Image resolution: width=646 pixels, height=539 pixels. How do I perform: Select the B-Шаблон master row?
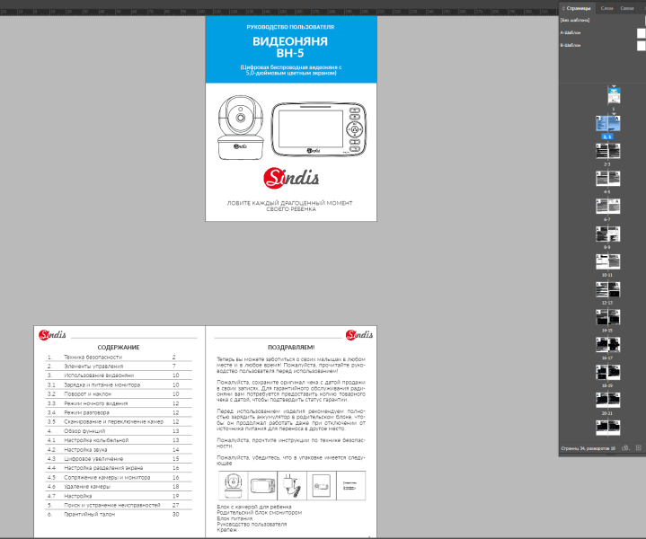pos(601,45)
